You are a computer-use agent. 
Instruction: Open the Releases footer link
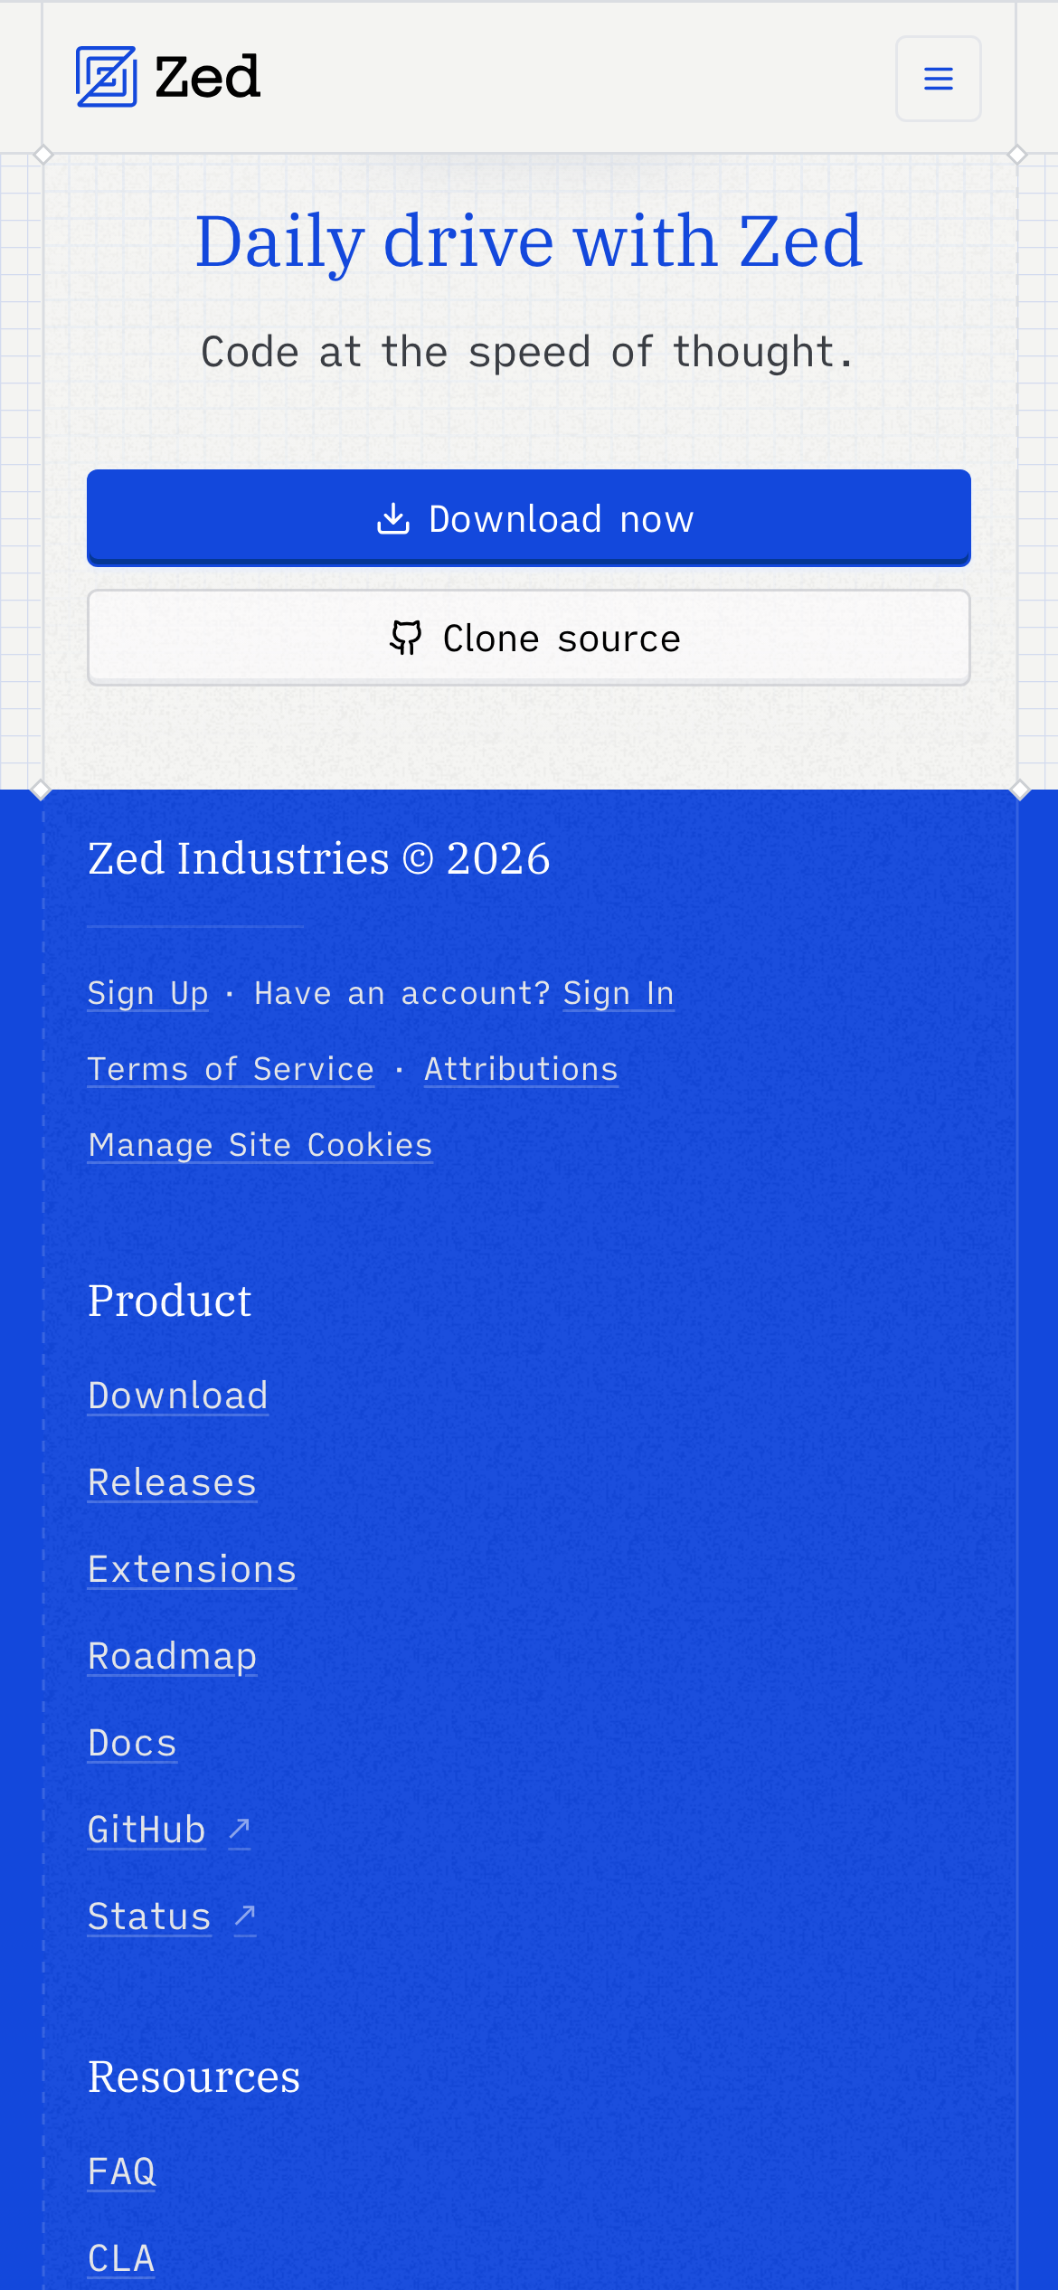tap(172, 1482)
